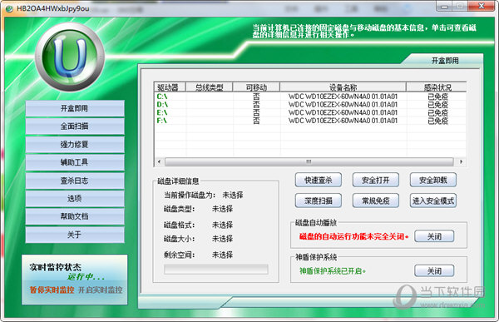Minimize the application window
Viewport: 499px width, 322px height.
444,6
